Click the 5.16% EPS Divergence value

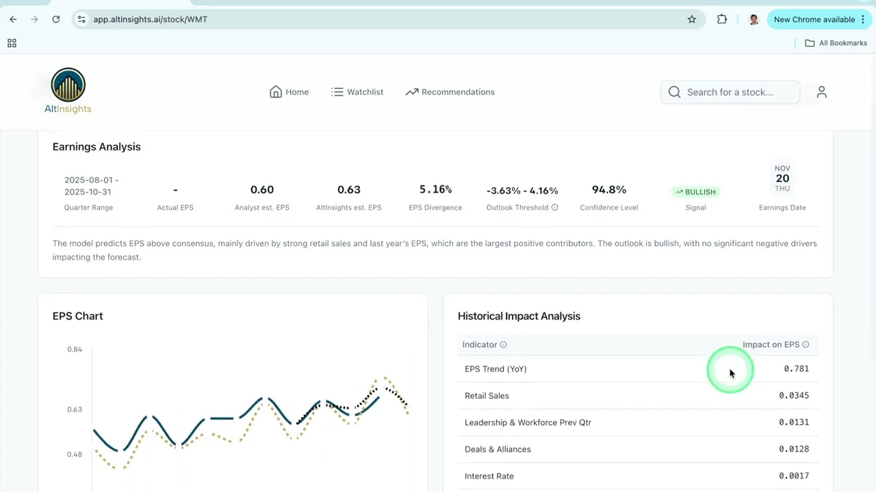coord(435,189)
